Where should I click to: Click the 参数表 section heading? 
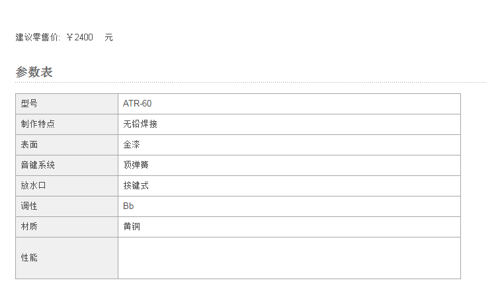pyautogui.click(x=34, y=71)
